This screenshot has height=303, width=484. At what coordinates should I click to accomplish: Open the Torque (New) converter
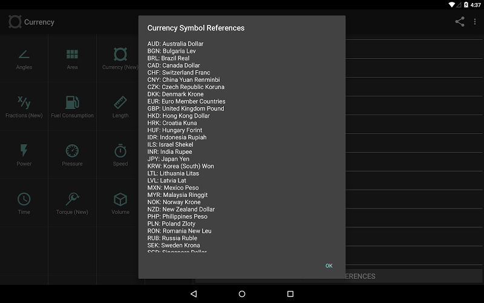72,203
